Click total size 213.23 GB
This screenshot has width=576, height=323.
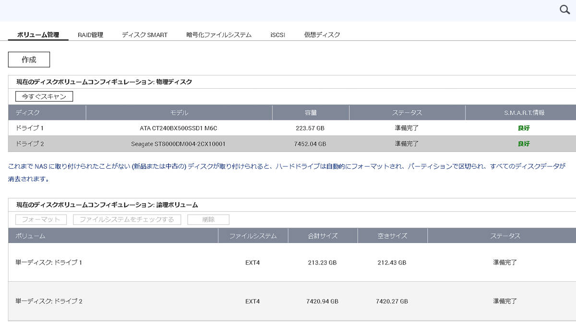(322, 263)
